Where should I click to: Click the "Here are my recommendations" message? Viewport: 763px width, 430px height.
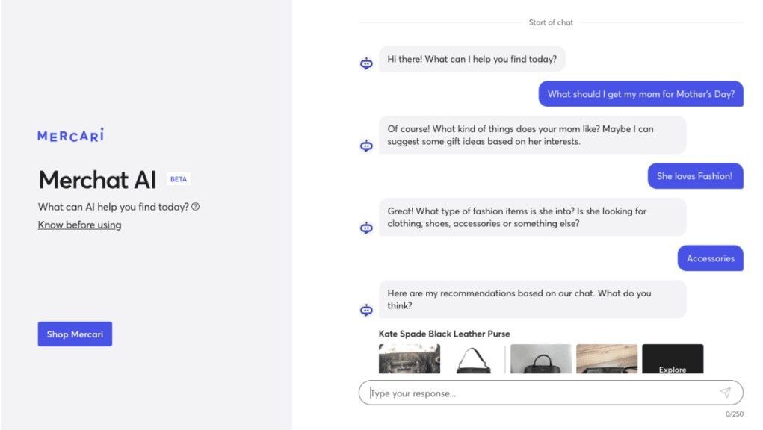532,299
